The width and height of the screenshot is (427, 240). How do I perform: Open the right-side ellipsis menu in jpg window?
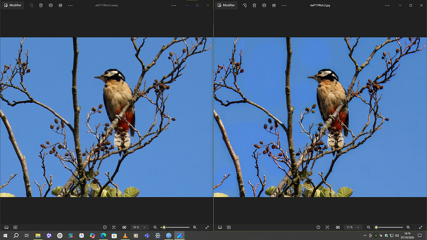tap(387, 6)
